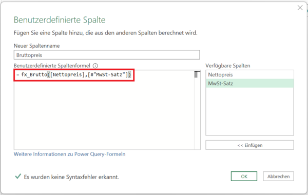Click the Neuer Spaltenname field containing Bruttopreis
The image size is (308, 195).
(107, 55)
